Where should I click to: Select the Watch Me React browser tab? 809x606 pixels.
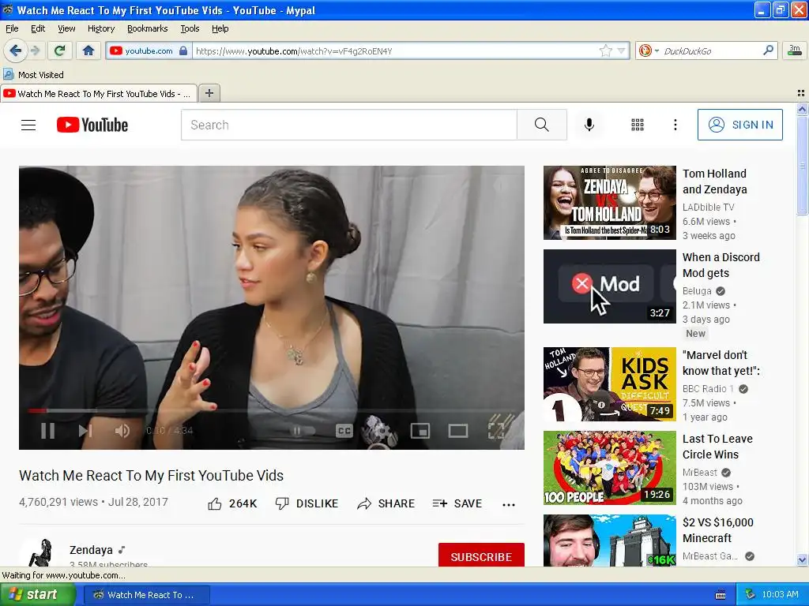[98, 94]
